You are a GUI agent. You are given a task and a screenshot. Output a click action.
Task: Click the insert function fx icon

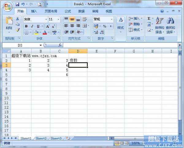pyautogui.click(x=60, y=45)
